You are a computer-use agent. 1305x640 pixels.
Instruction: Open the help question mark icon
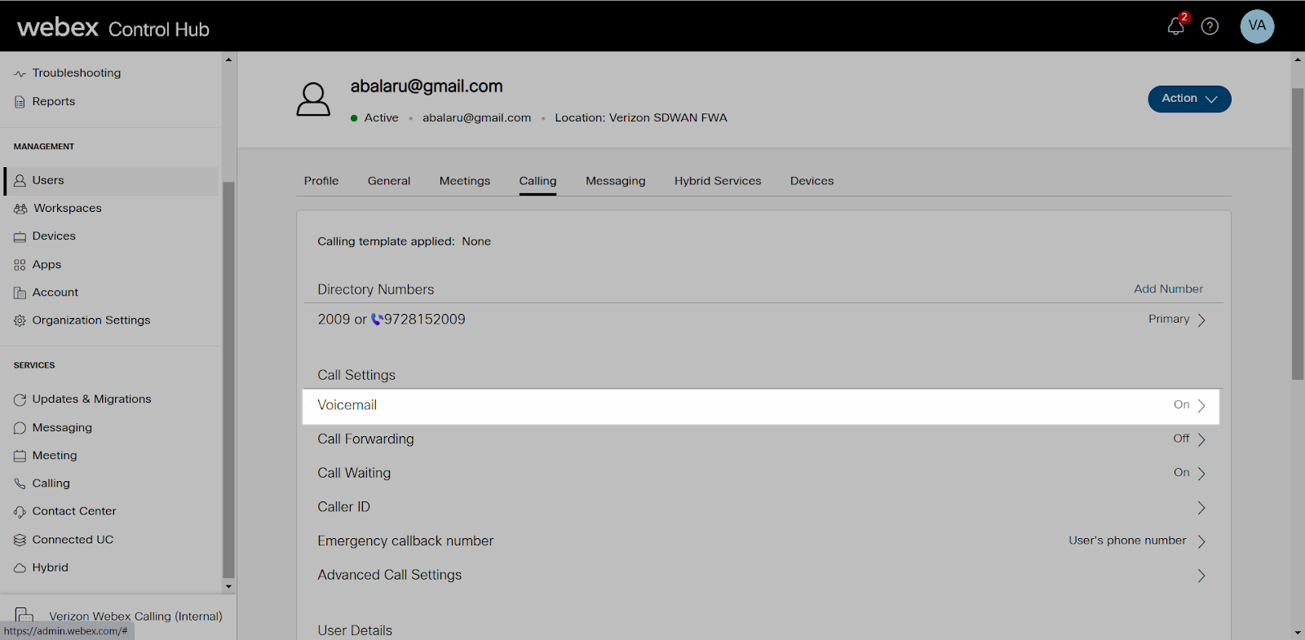tap(1210, 26)
